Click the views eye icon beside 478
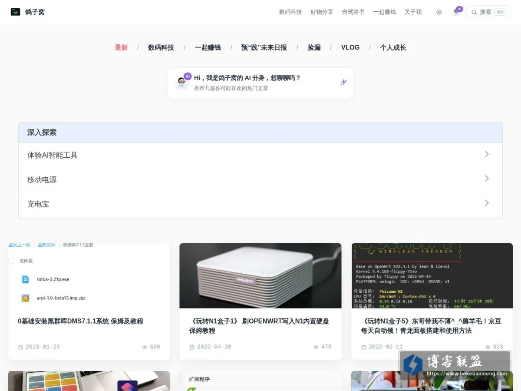This screenshot has width=521, height=391. 317,347
